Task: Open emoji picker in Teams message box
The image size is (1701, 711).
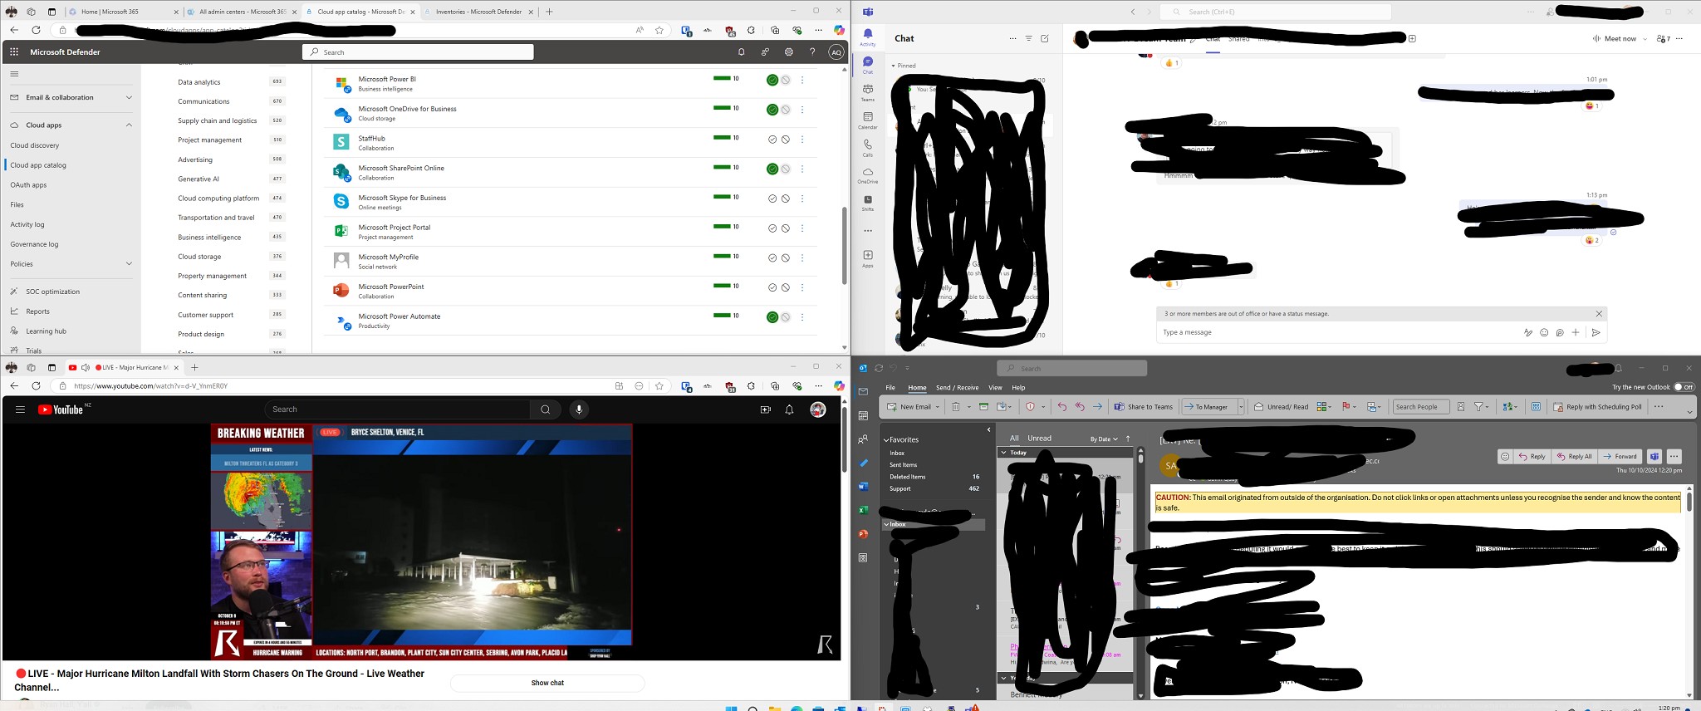Action: (1544, 332)
